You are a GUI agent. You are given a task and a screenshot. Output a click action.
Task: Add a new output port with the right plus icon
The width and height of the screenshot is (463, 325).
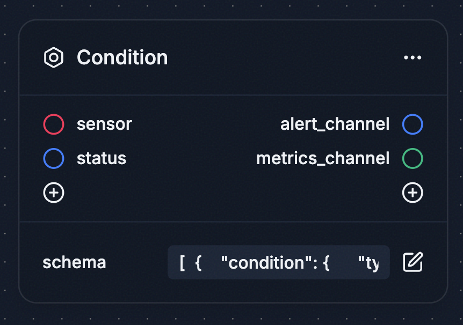click(413, 193)
